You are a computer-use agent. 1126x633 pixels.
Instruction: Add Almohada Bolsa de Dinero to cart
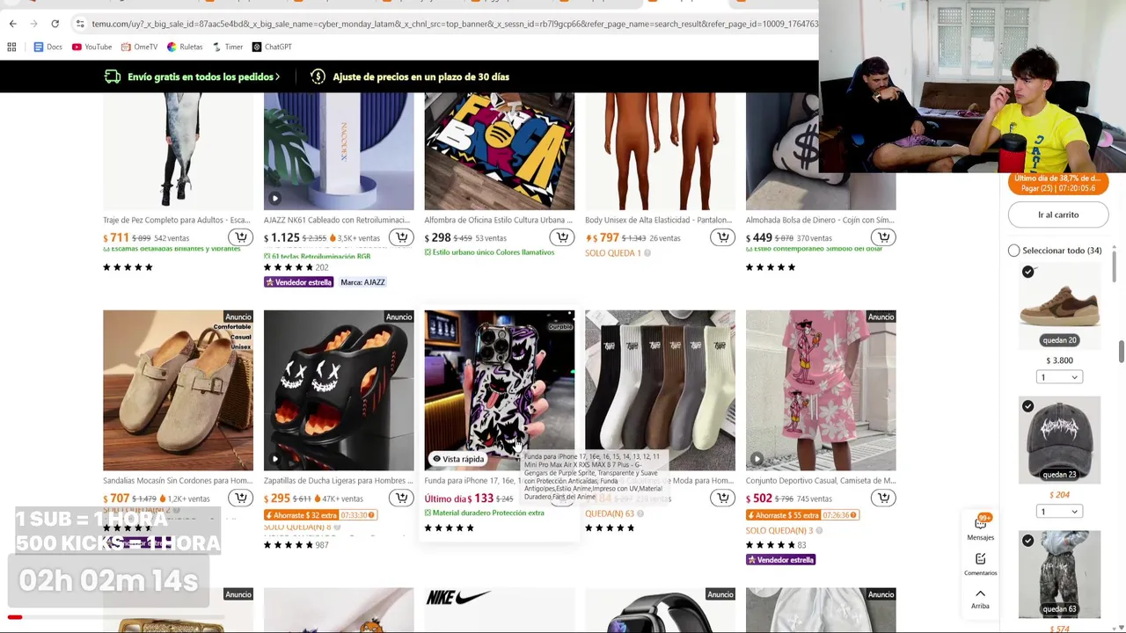click(x=883, y=237)
